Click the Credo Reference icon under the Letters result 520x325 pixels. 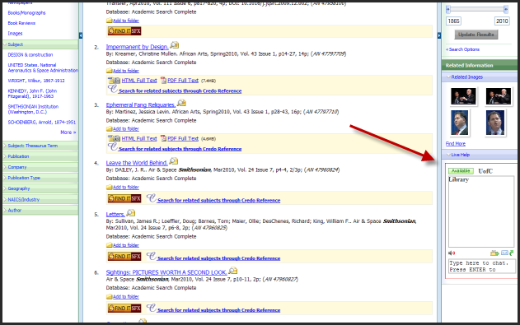[x=152, y=256]
